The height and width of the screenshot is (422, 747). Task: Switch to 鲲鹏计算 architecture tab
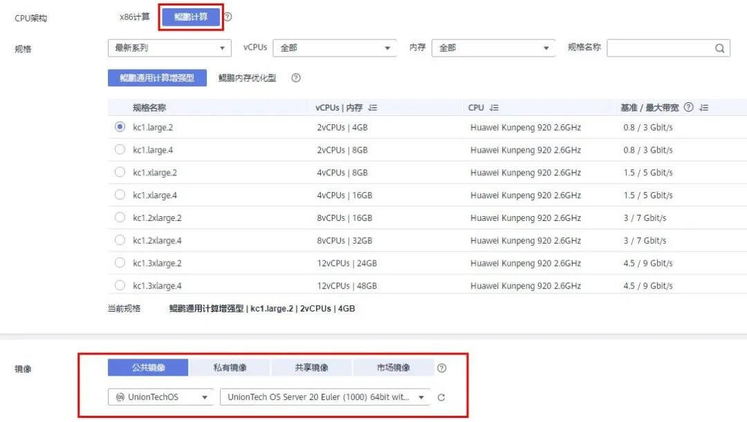point(191,17)
